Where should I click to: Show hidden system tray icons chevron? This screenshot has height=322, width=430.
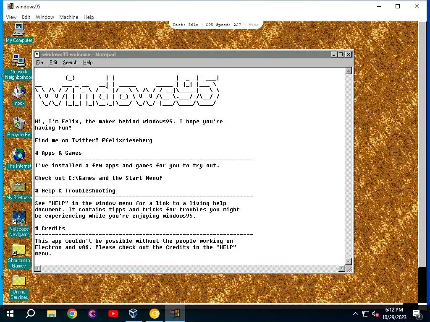[355, 314]
